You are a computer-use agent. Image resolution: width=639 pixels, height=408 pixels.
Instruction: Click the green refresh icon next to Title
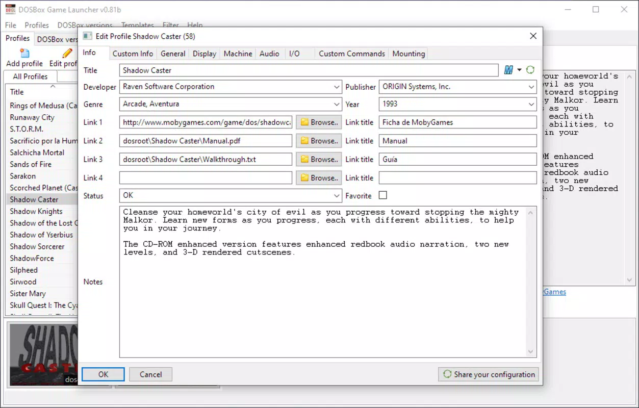tap(530, 70)
